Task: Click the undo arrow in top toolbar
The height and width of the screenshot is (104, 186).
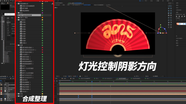Action: click(11, 1)
